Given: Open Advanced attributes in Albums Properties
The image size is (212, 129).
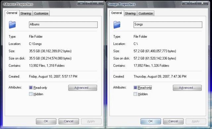Looking at the screenshot, I should pos(82,88).
